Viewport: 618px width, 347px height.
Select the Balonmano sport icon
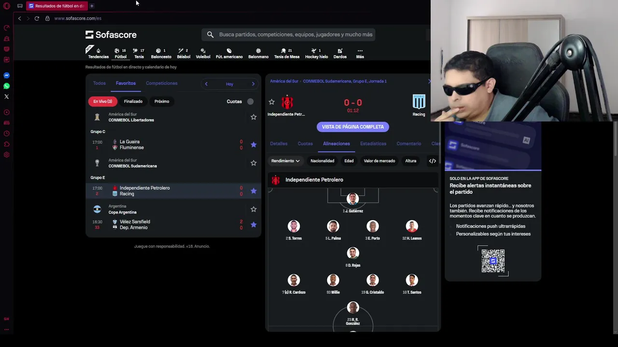pos(258,53)
